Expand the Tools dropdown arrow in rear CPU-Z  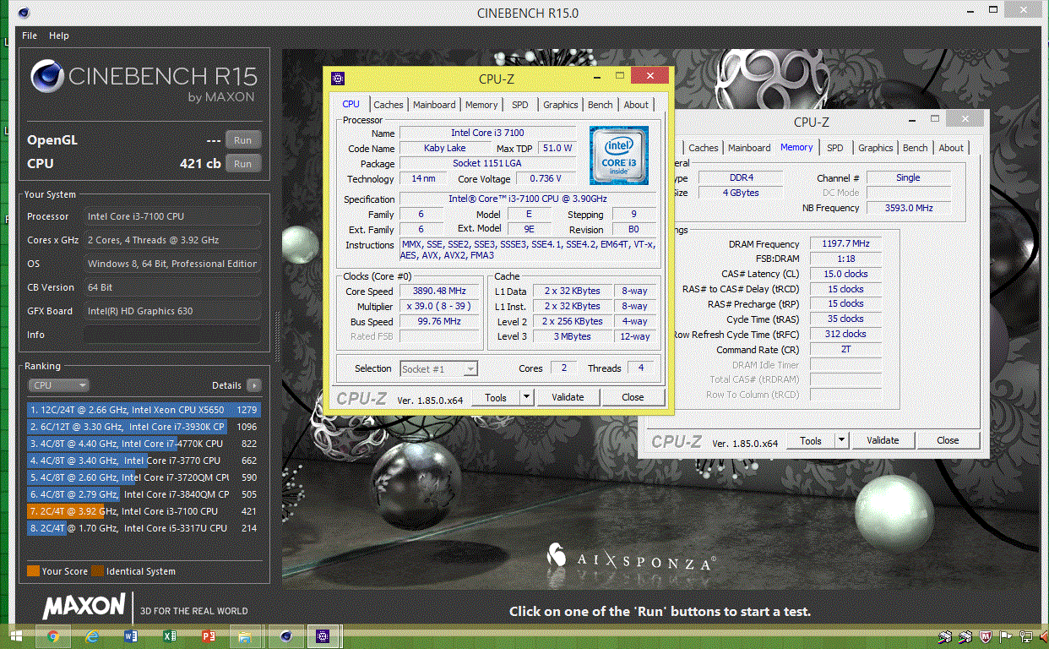tap(842, 440)
